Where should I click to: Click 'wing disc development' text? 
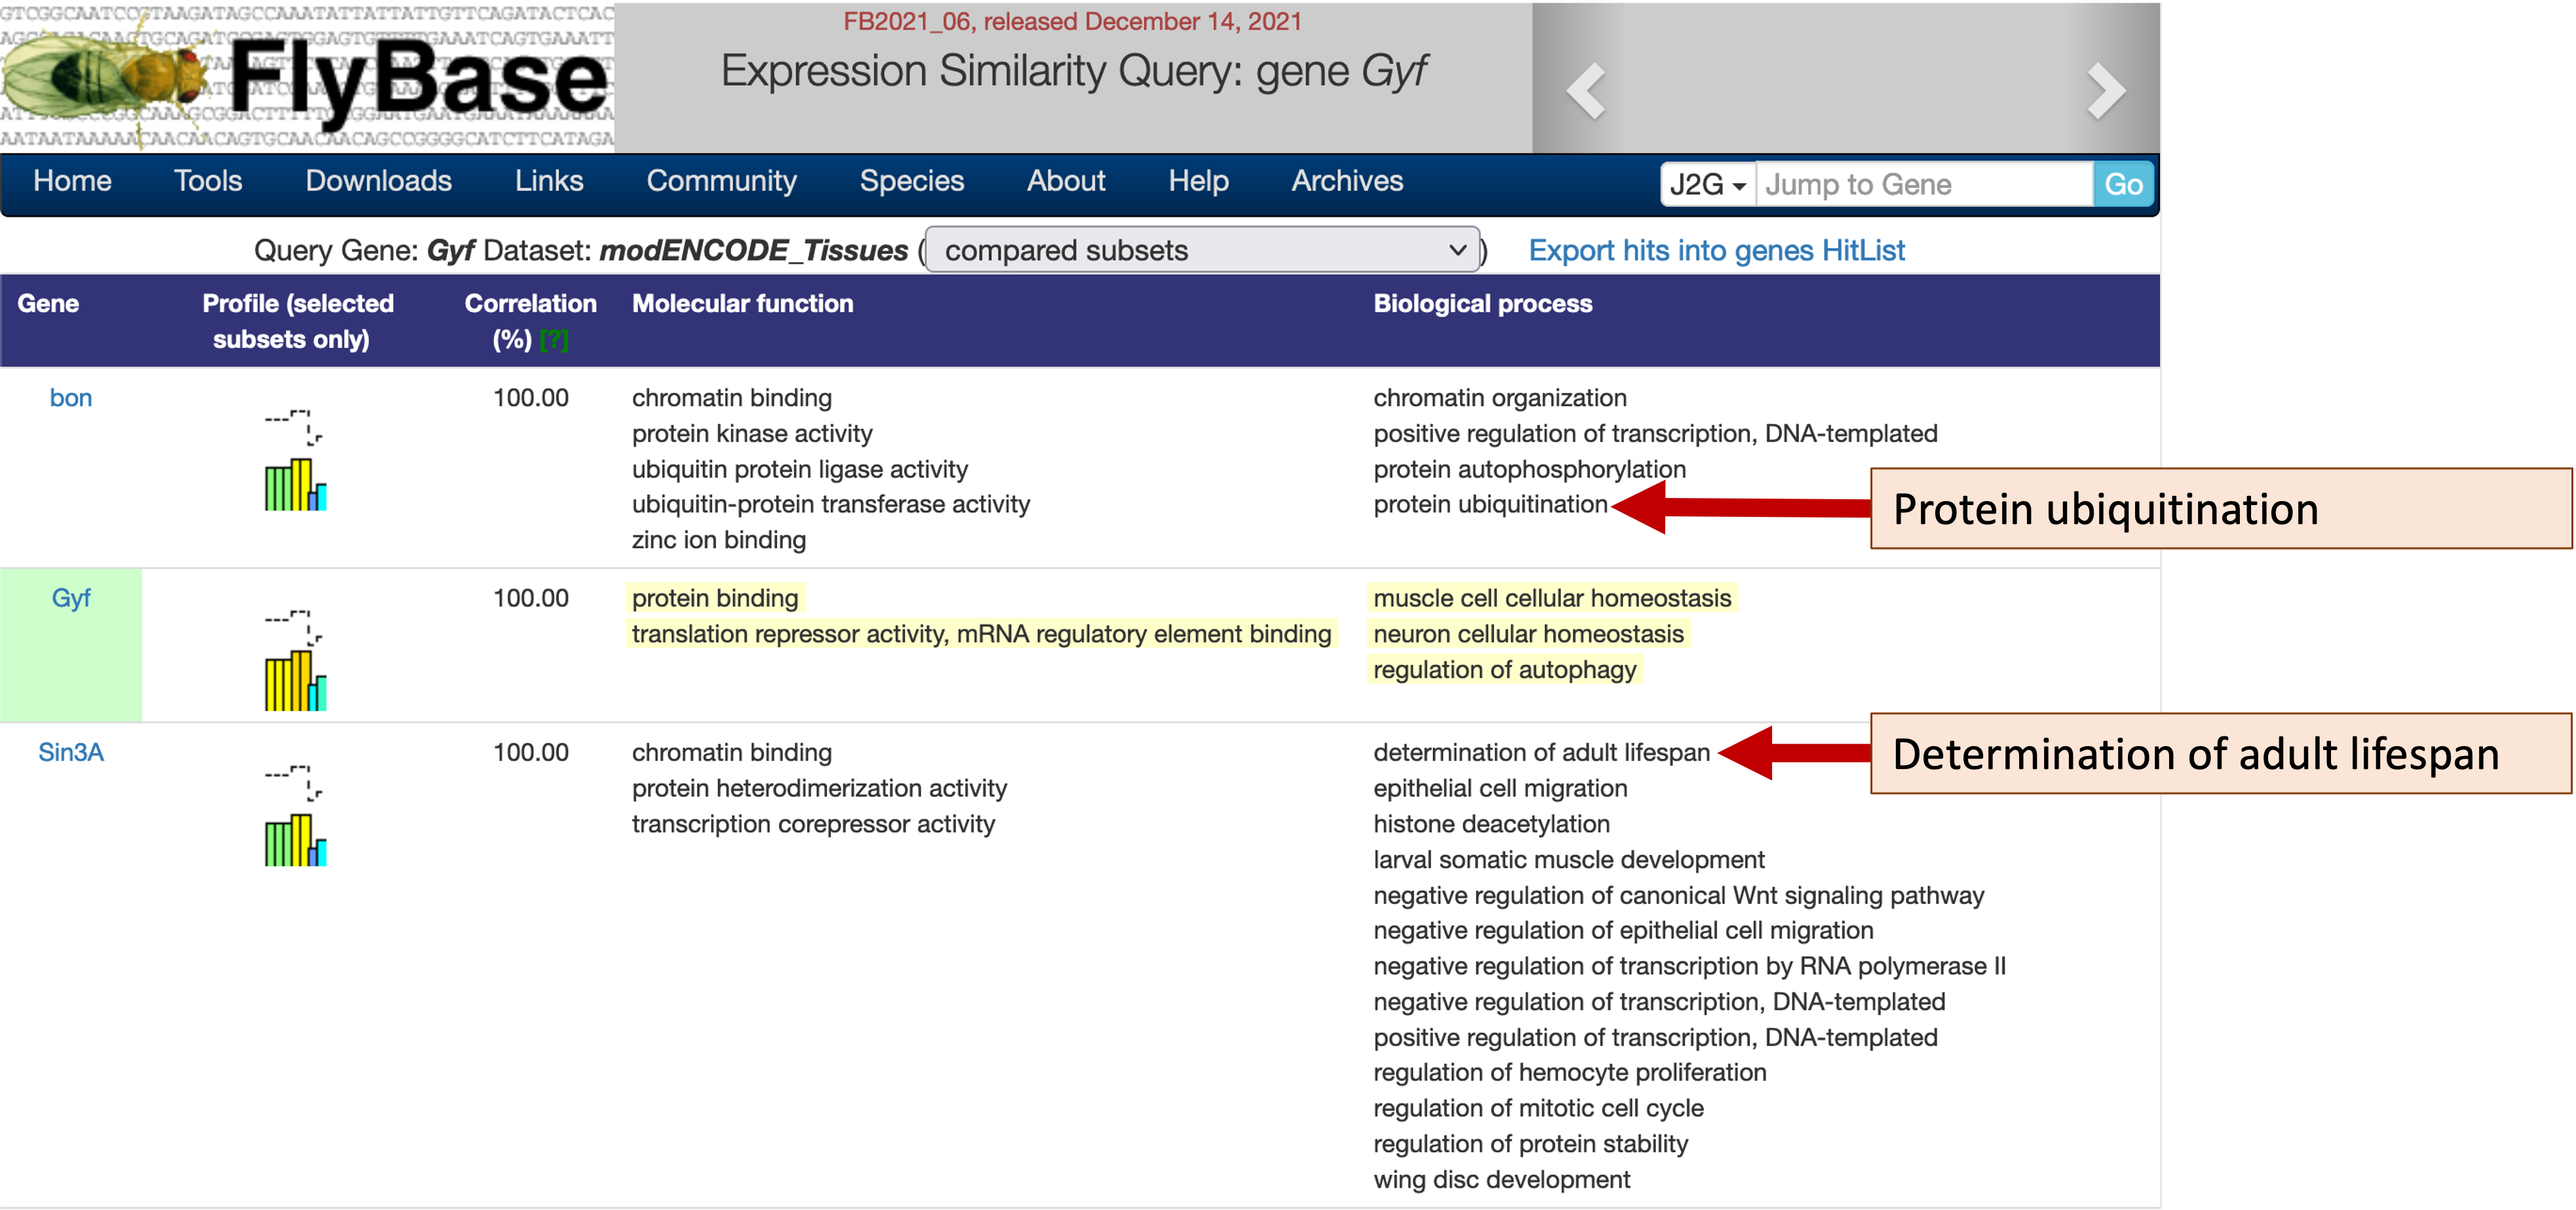coord(1501,1180)
